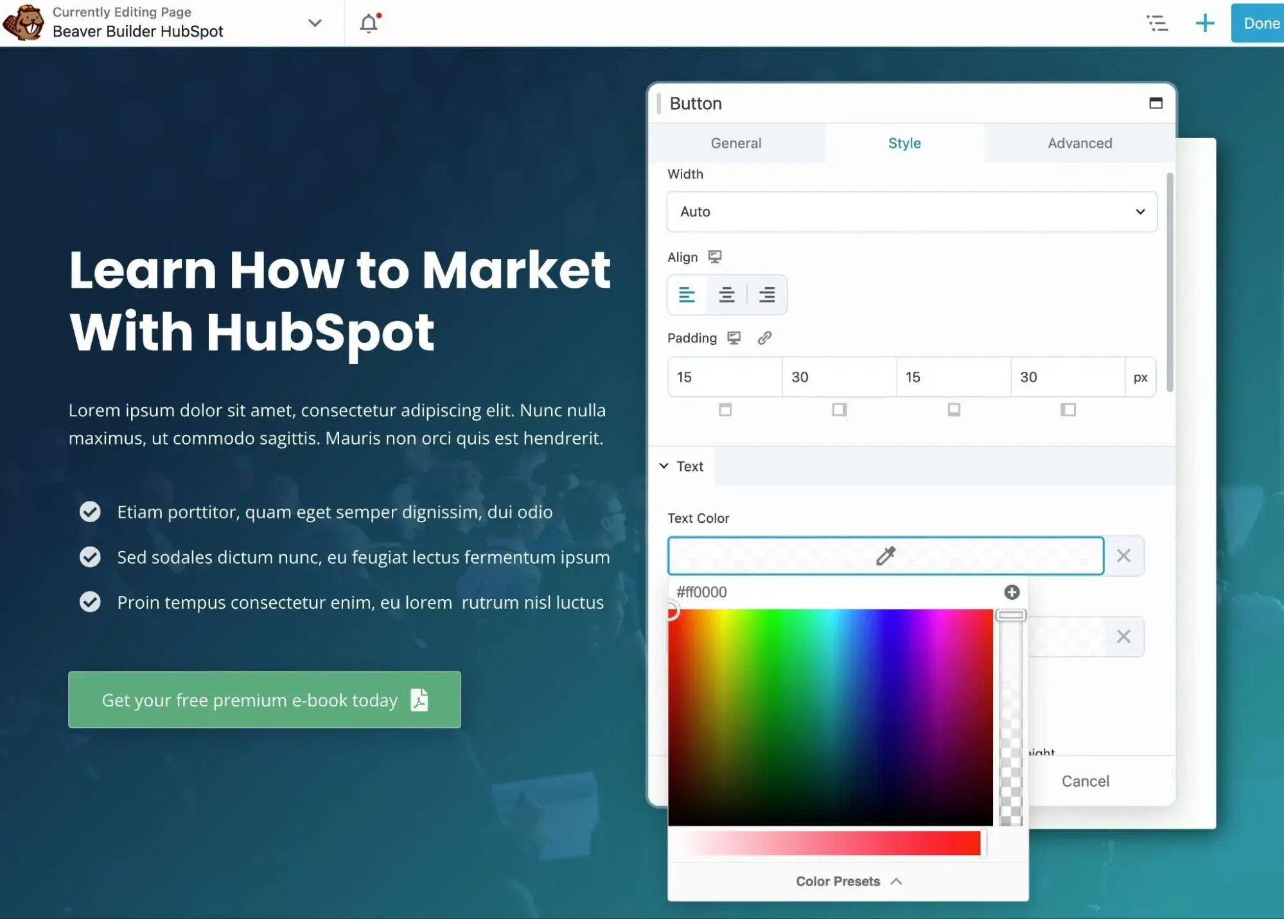Click the desktop responsive preview icon

pos(715,256)
